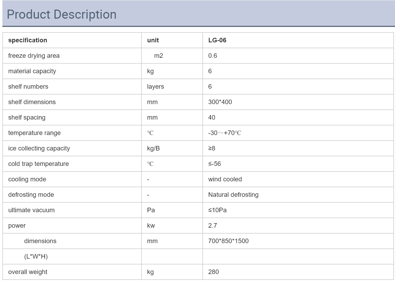The image size is (395, 282).
Task: Select the 0.6 freeze drying area value
Action: pyautogui.click(x=213, y=56)
